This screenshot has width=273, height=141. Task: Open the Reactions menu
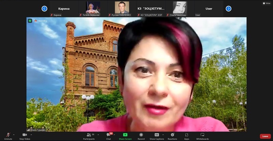pyautogui.click(x=172, y=136)
